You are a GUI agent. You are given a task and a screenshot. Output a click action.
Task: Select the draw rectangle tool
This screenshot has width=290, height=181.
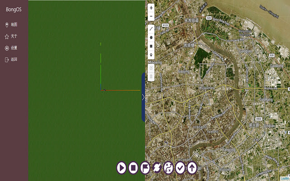click(x=151, y=46)
